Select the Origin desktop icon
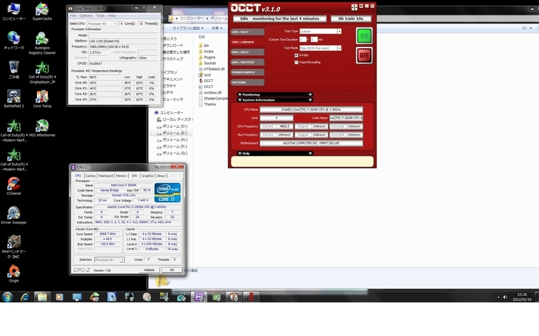Image resolution: width=539 pixels, height=336 pixels. [x=13, y=274]
